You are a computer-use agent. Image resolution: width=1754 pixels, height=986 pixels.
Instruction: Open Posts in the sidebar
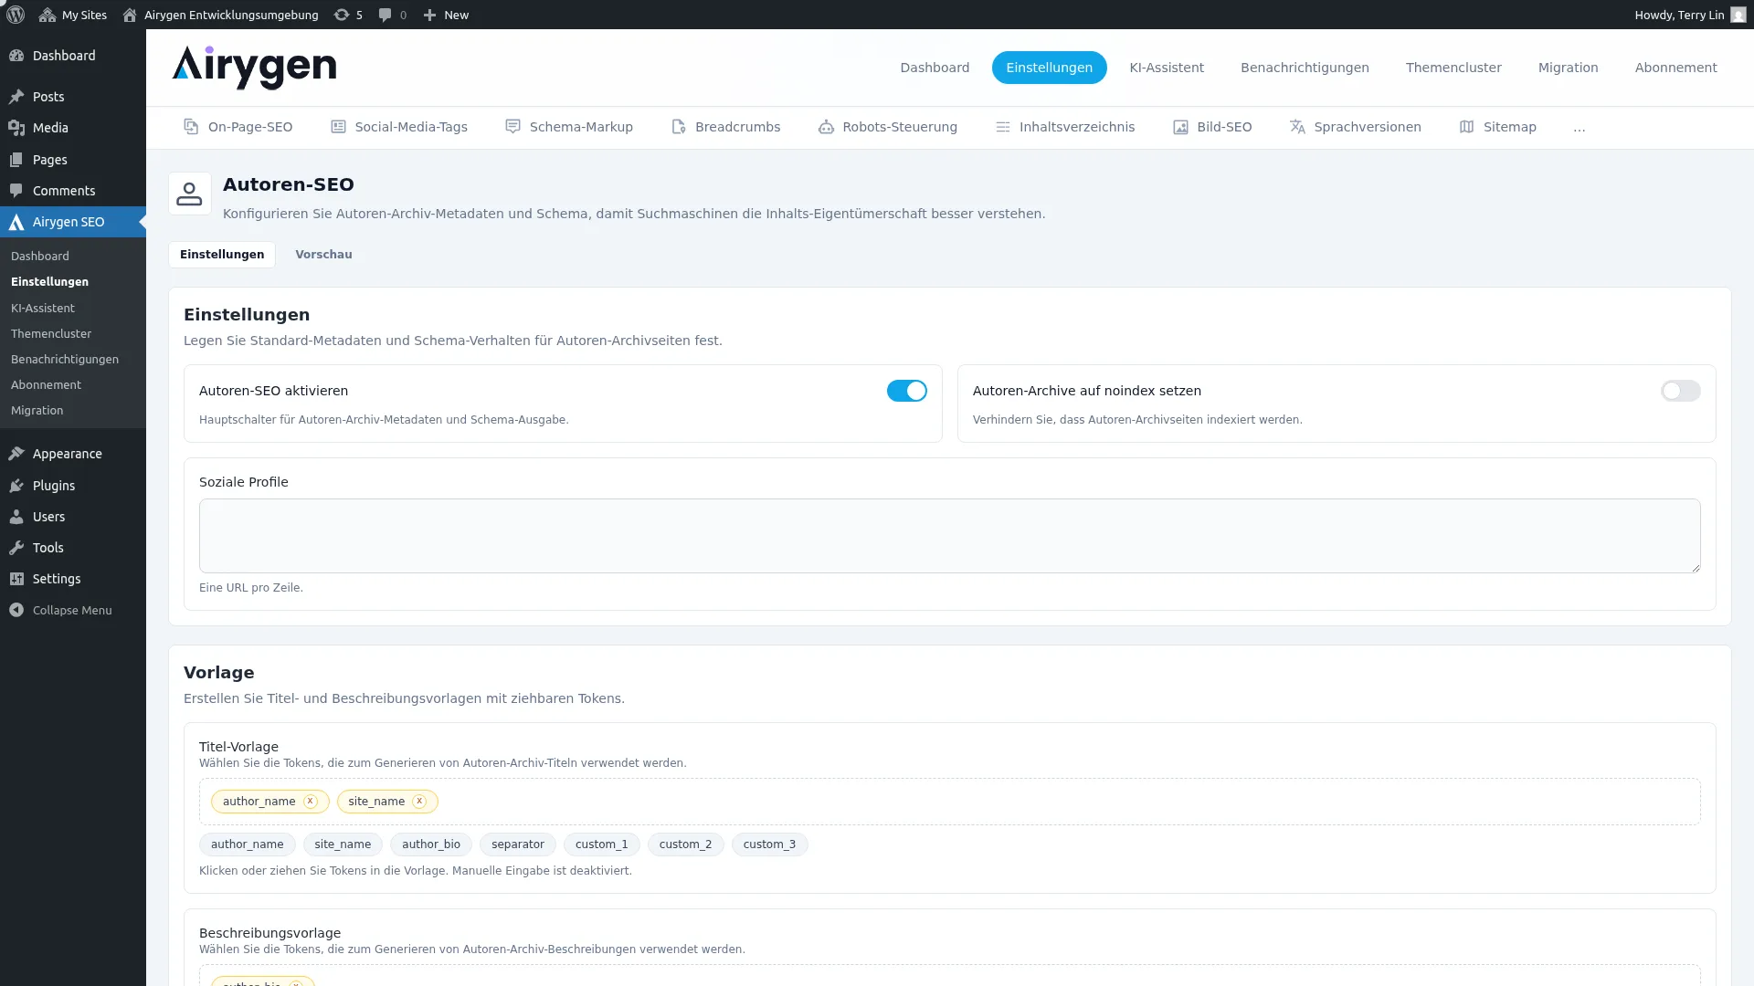point(73,97)
